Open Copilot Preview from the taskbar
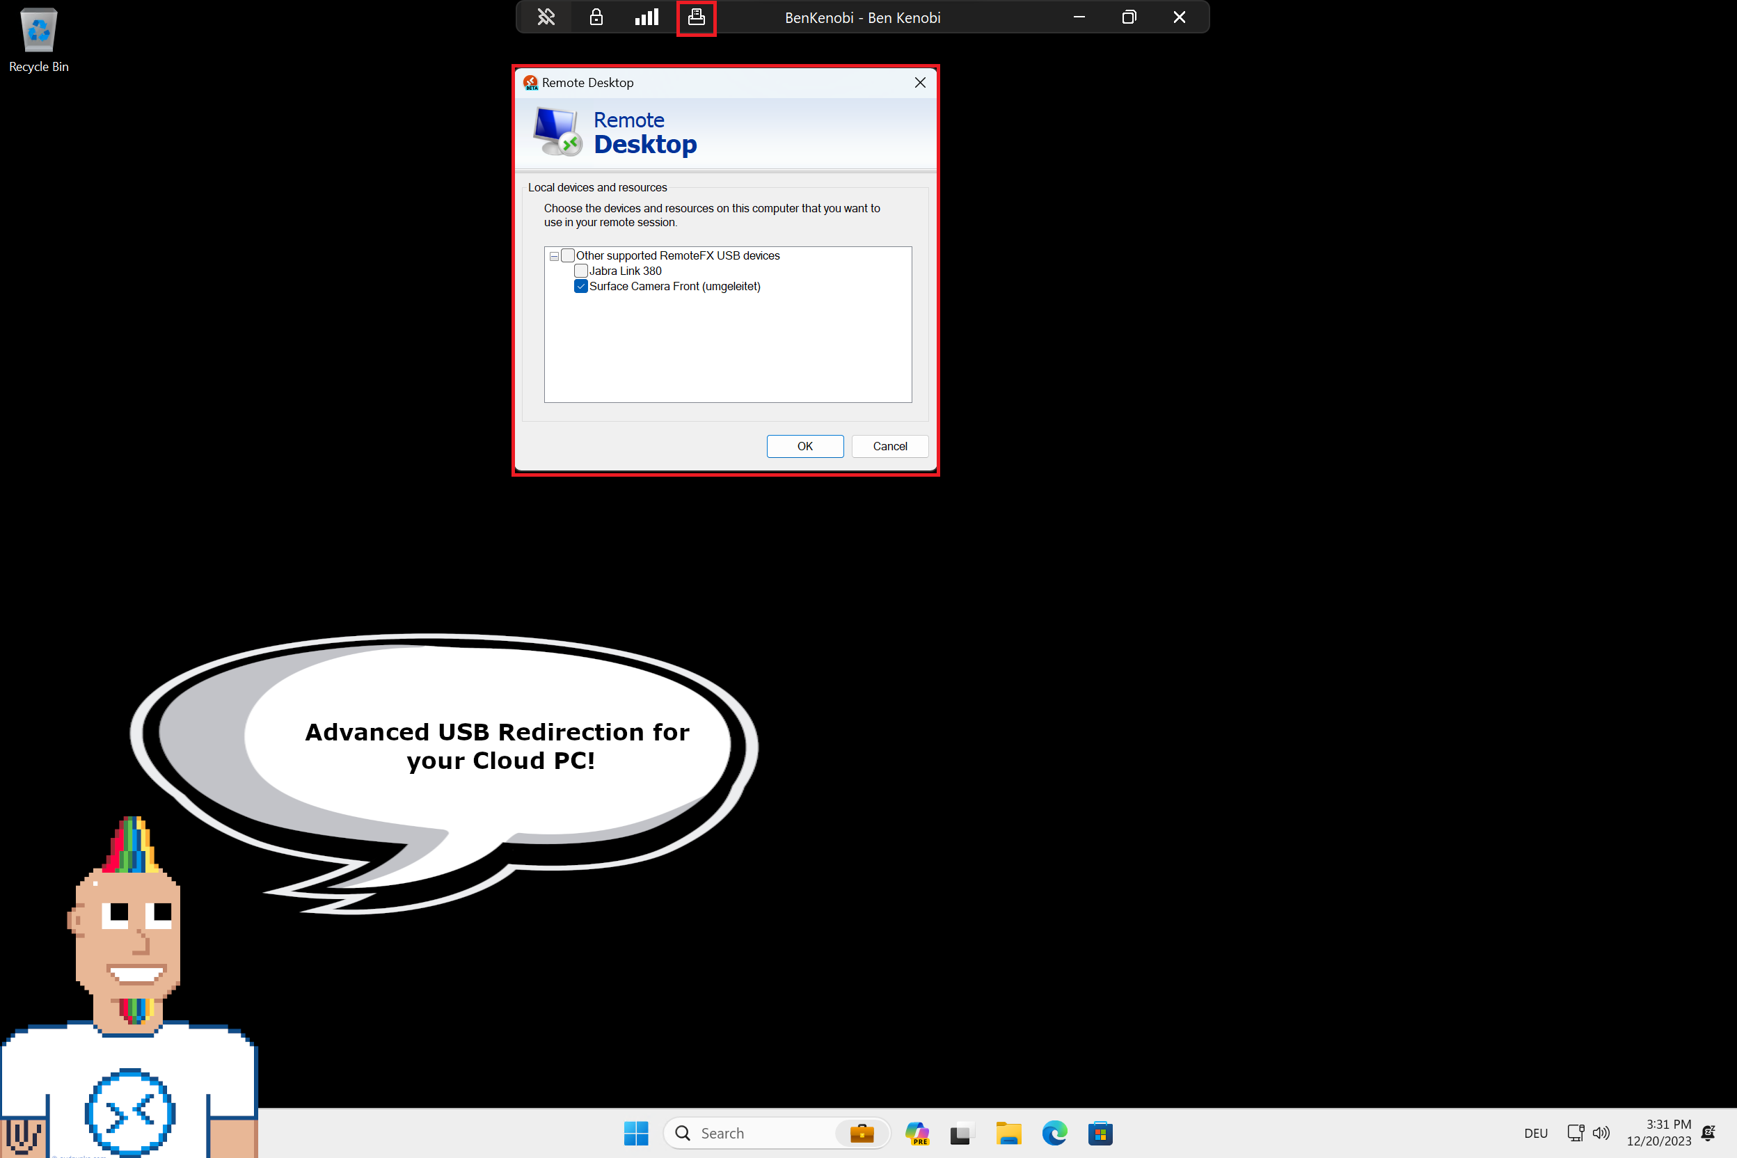1737x1158 pixels. coord(917,1132)
